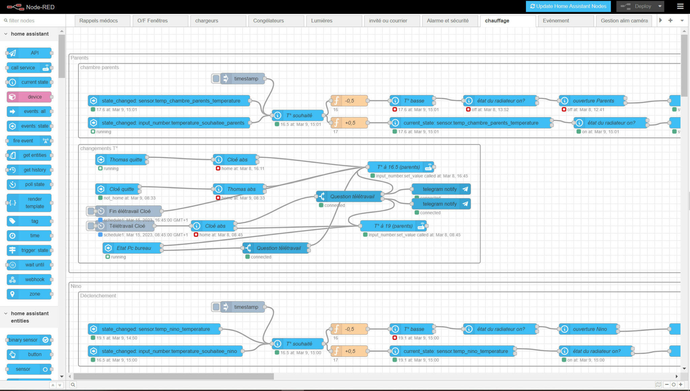Trigger the Télétravail Cloé inject node

pyautogui.click(x=90, y=226)
